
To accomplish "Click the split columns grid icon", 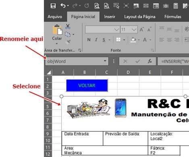I will tap(146, 6).
